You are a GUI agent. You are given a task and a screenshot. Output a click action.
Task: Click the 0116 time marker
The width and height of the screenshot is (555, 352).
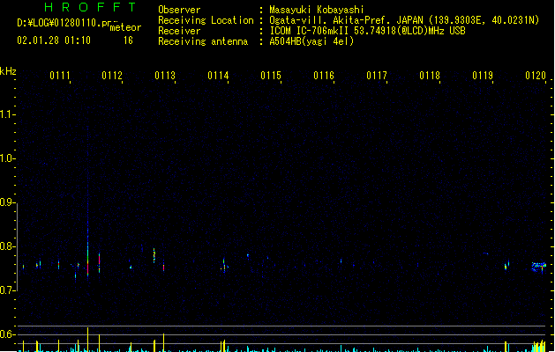coord(324,76)
